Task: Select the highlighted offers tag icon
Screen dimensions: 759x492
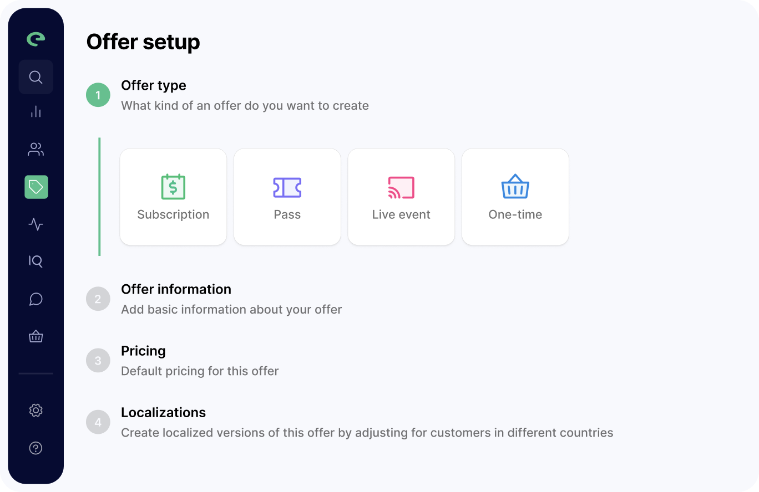Action: 36,187
